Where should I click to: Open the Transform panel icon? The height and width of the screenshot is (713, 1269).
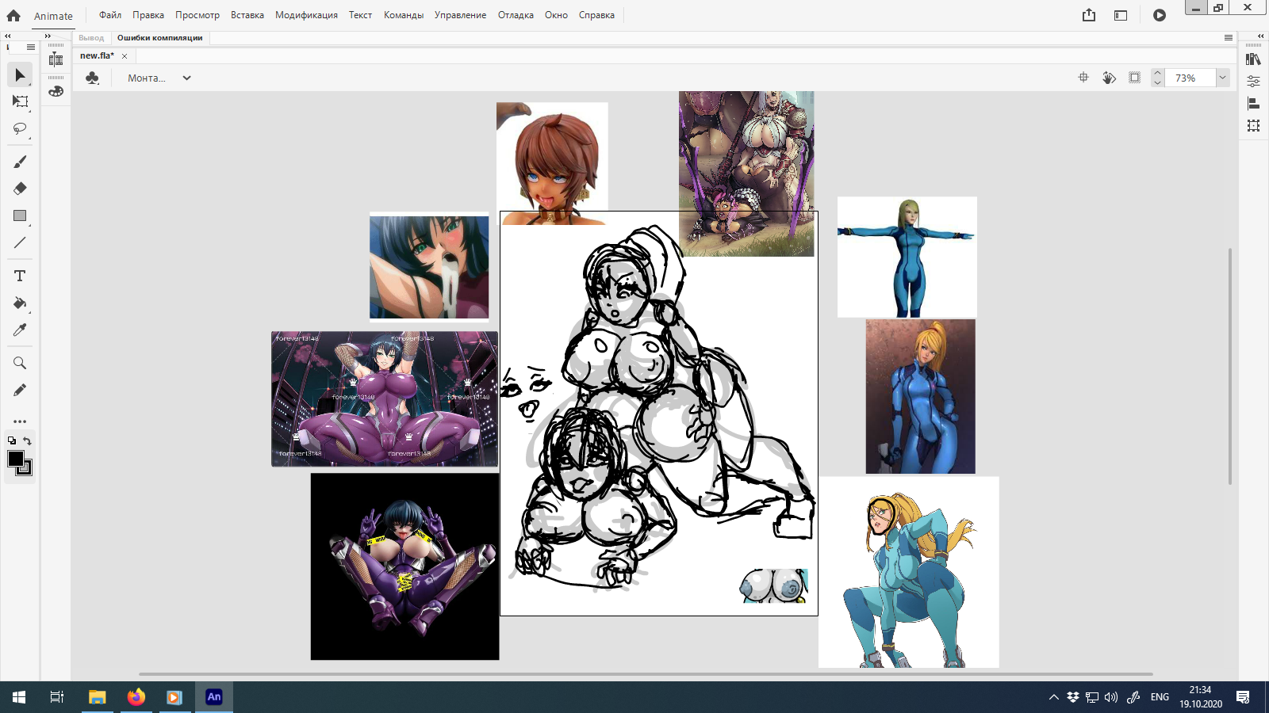pos(1253,126)
